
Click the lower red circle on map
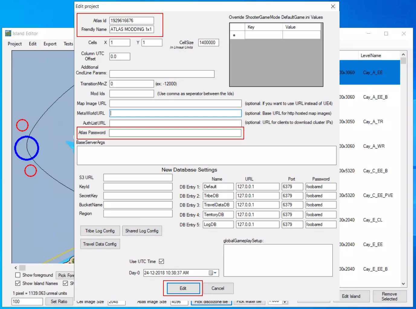tap(31, 171)
